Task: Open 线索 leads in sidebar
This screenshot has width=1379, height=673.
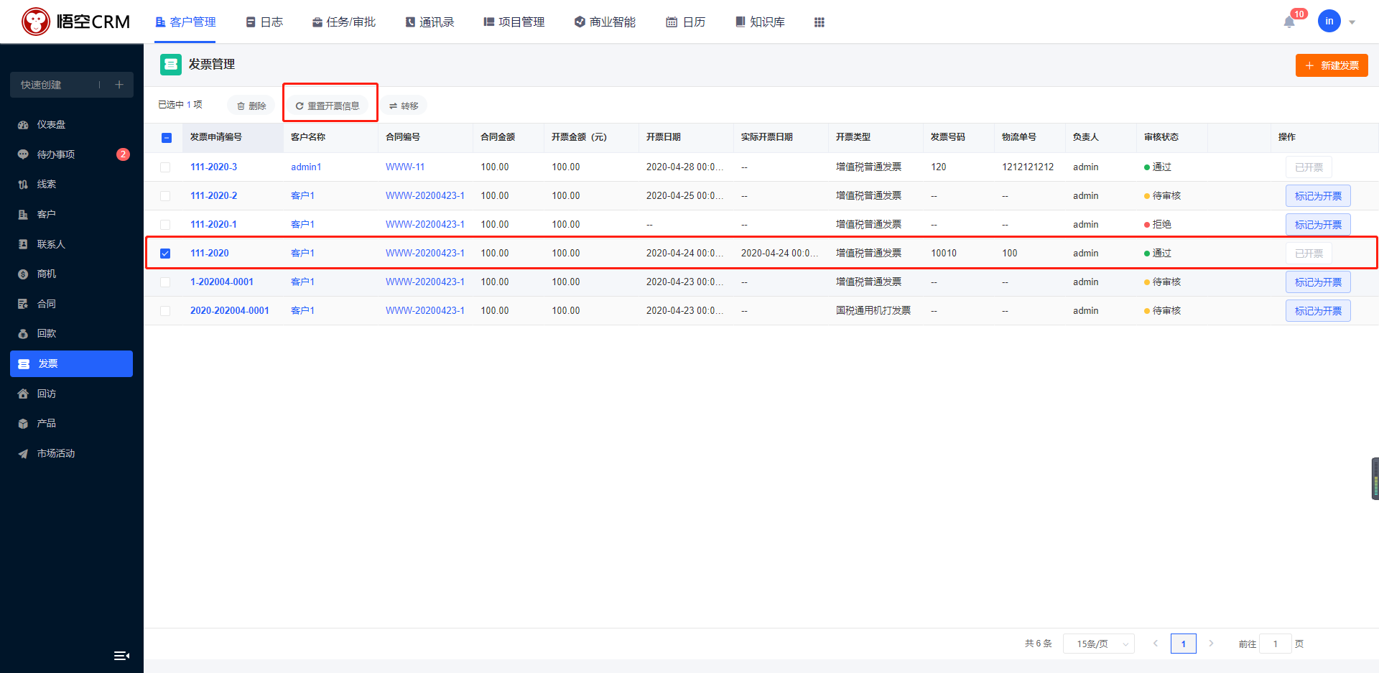Action: (x=72, y=184)
